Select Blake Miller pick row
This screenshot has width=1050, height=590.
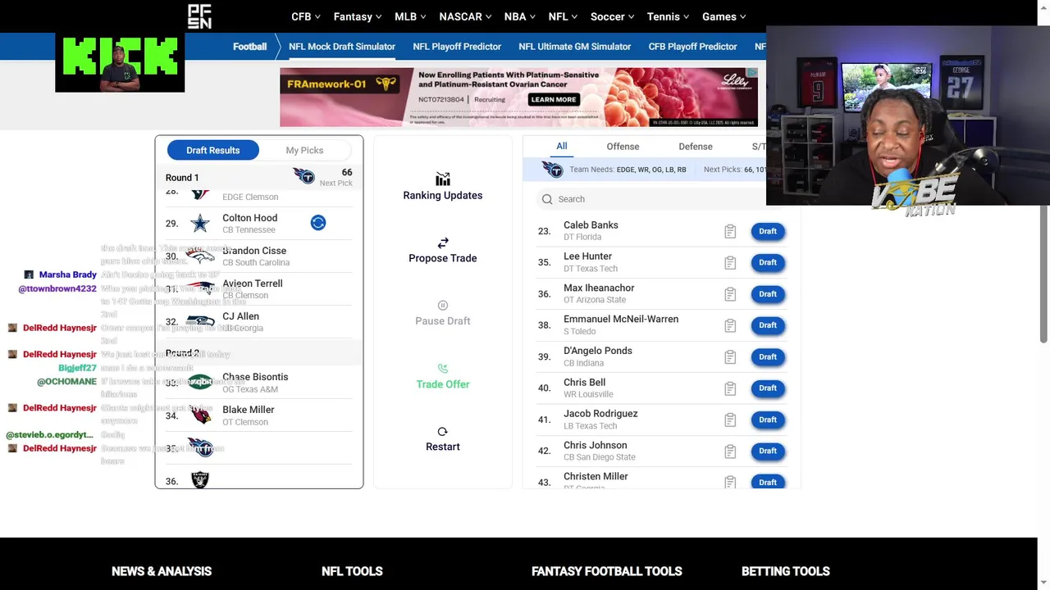259,415
